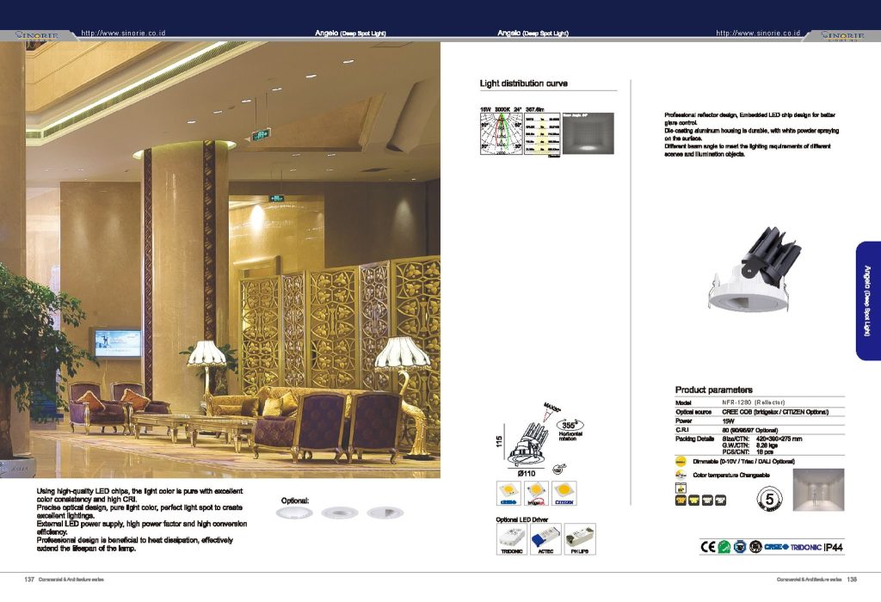This screenshot has height=602, width=881.
Task: Open the sinorie.co.id link at top right
Action: [758, 33]
